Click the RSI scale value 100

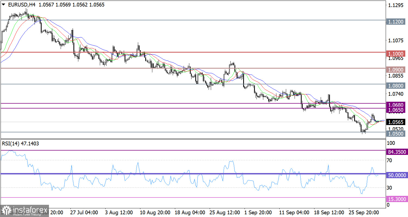(390, 143)
